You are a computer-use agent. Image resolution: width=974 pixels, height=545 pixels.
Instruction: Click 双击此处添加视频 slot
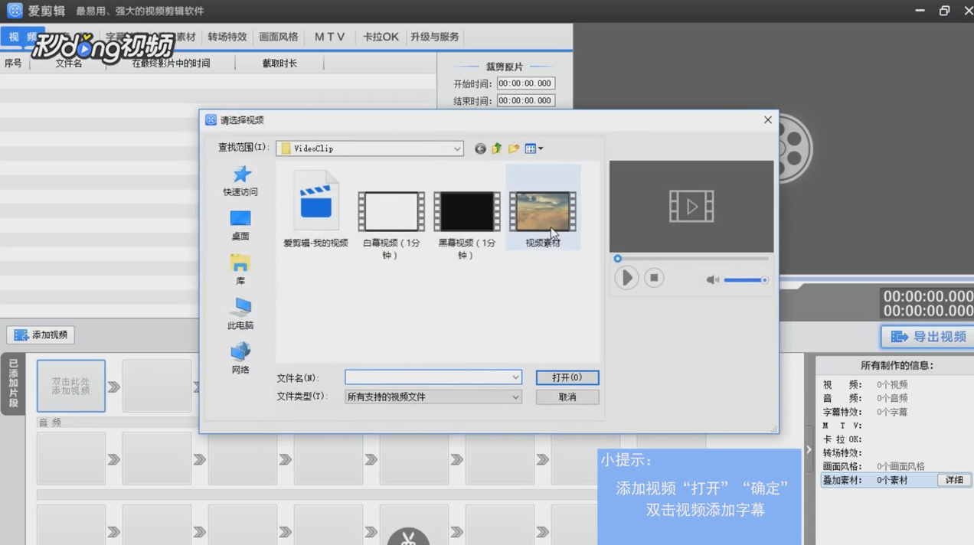tap(71, 386)
